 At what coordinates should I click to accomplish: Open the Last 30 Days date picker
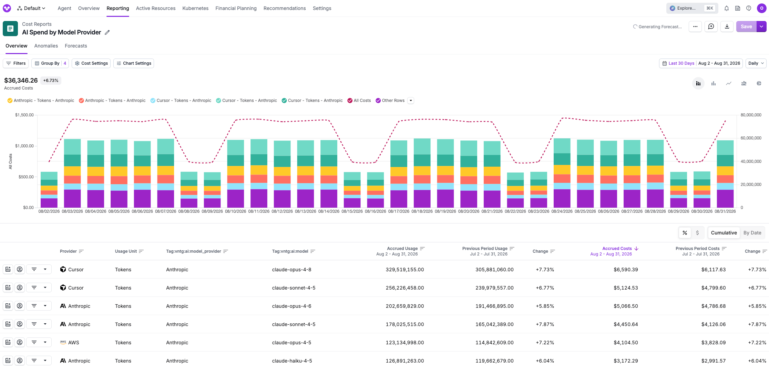[701, 63]
